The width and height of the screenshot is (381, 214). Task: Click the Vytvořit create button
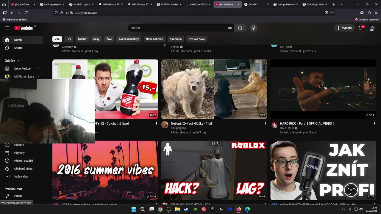click(344, 28)
